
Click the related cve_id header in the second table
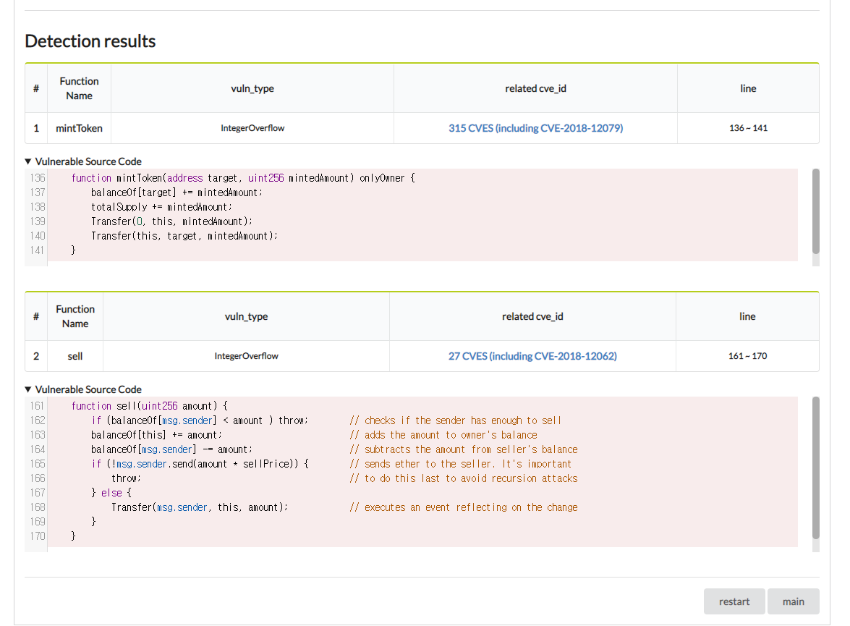pos(532,317)
